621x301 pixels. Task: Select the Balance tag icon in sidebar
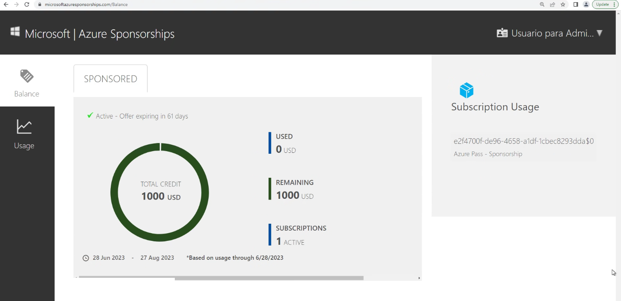click(27, 75)
